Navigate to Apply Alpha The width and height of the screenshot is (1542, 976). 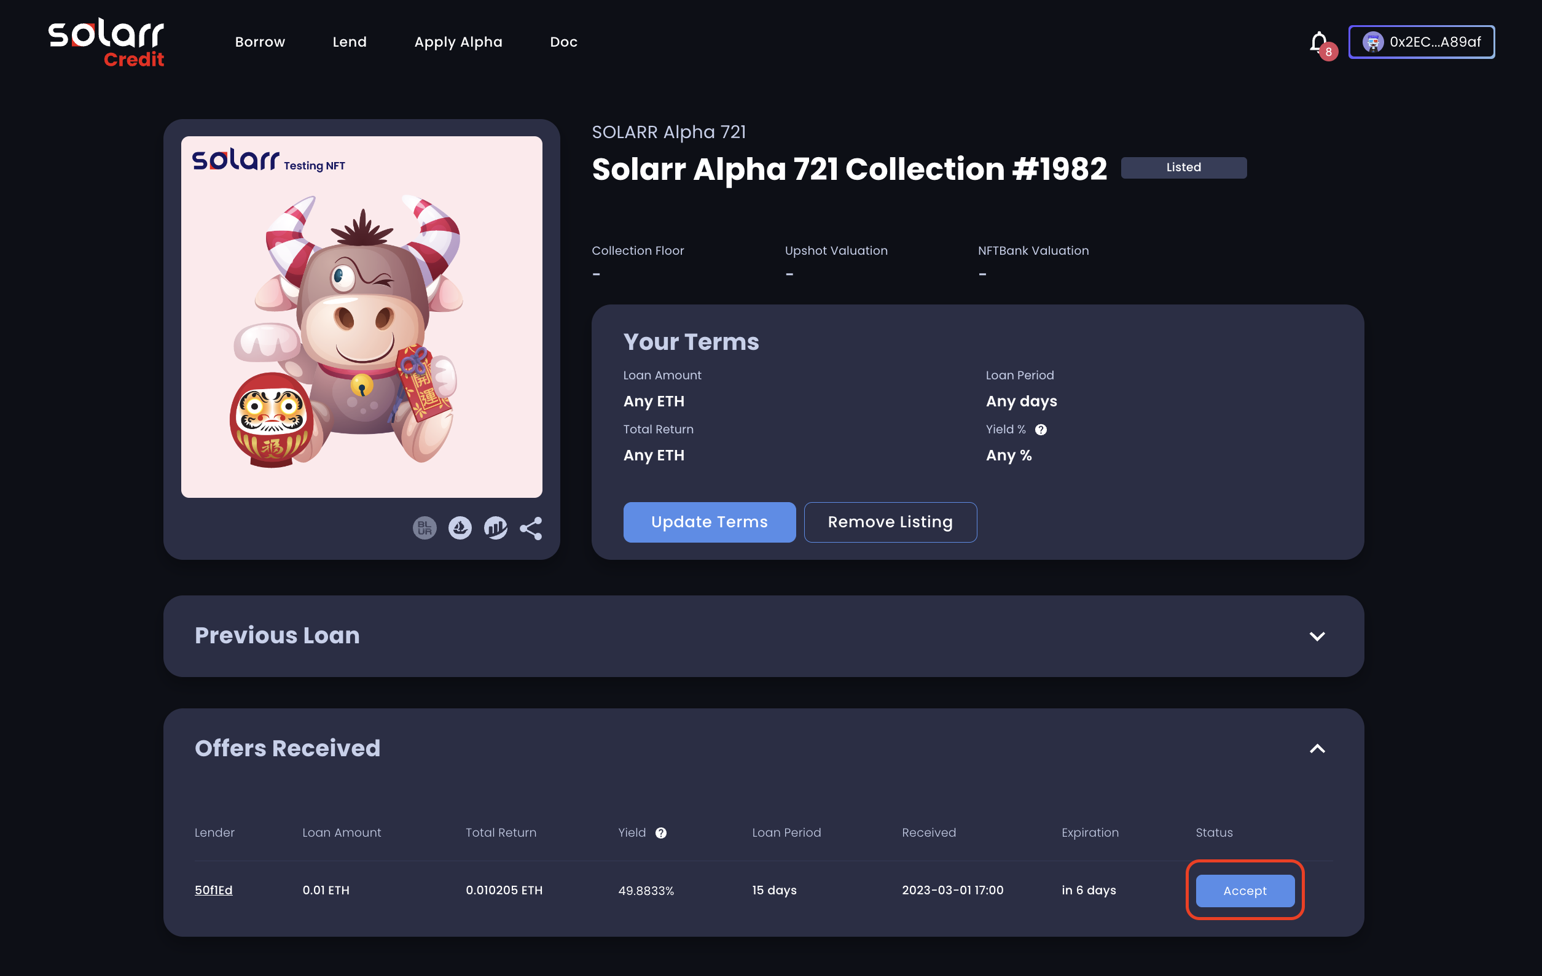458,42
